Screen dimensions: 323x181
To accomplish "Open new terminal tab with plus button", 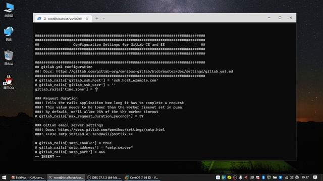I will (x=96, y=19).
